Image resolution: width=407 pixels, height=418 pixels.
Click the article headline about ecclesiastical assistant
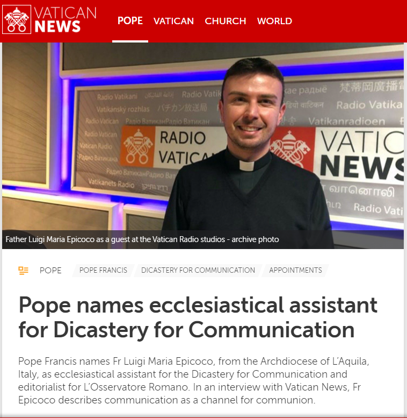[x=198, y=317]
